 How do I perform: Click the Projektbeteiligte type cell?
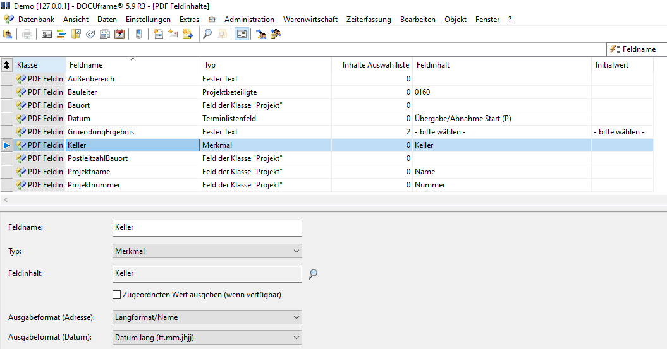tap(266, 92)
